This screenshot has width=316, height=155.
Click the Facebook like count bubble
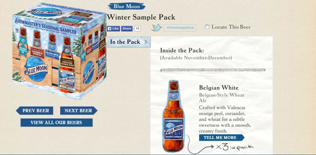point(137,29)
